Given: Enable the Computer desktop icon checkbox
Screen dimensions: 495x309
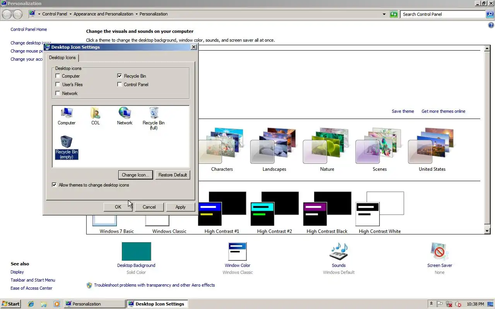Looking at the screenshot, I should pyautogui.click(x=58, y=76).
